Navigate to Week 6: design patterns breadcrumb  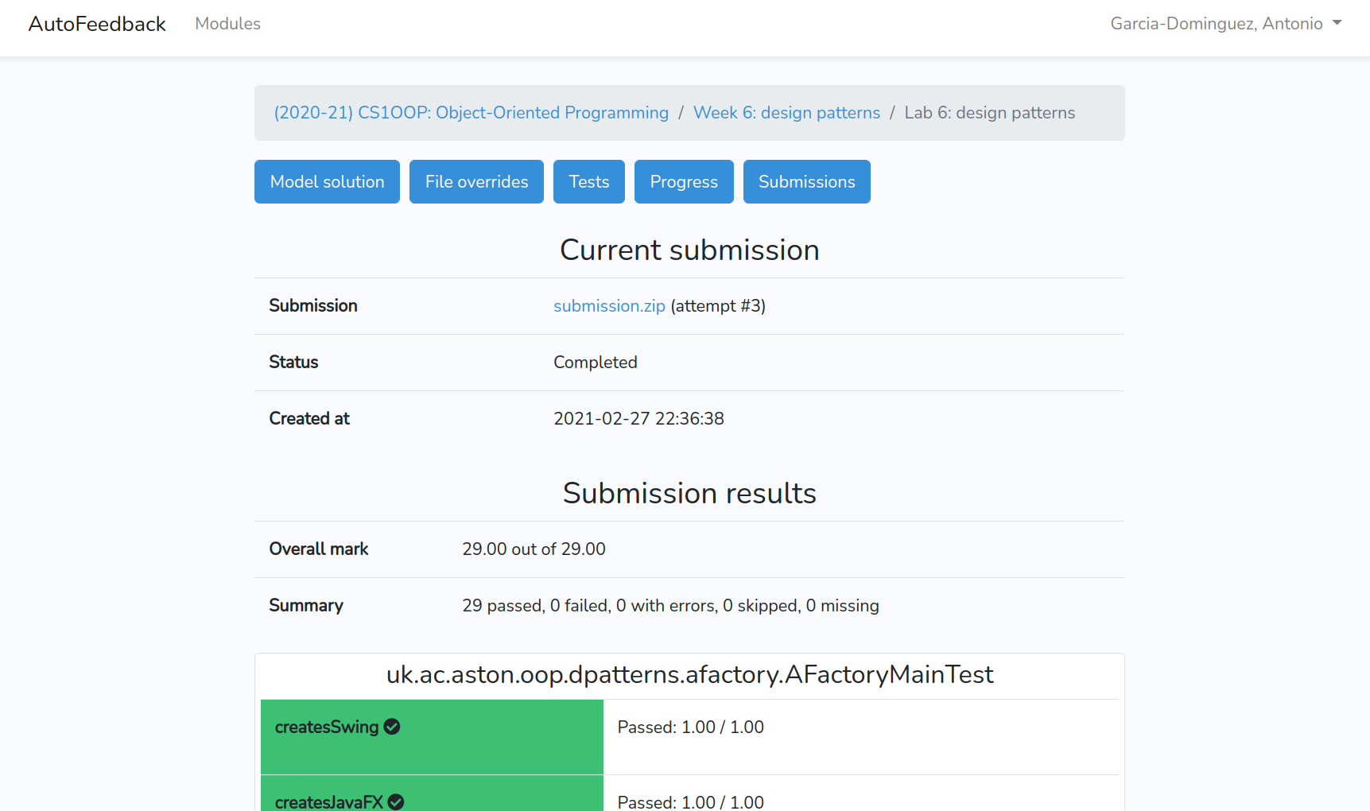click(x=786, y=113)
